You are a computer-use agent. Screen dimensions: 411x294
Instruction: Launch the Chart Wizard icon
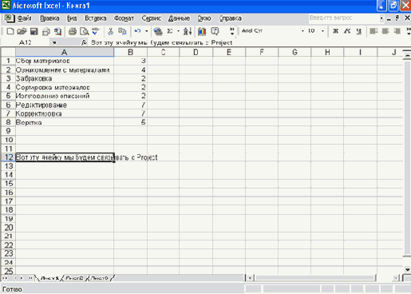[x=202, y=31]
